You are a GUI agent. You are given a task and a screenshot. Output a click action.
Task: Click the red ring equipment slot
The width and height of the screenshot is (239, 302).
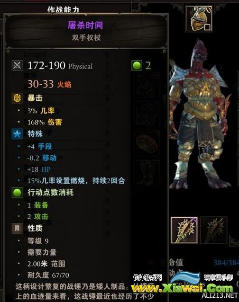pyautogui.click(x=147, y=143)
